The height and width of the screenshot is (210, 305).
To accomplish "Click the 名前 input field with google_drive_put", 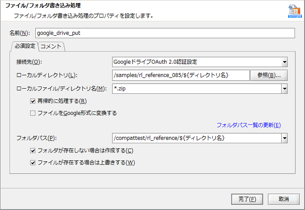I will click(165, 33).
